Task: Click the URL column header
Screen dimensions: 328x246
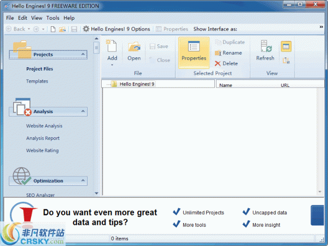Action: [285, 85]
